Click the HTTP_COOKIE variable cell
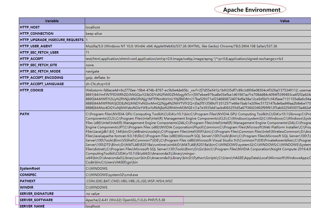Image resolution: width=311 pixels, height=208 pixels. 52,99
